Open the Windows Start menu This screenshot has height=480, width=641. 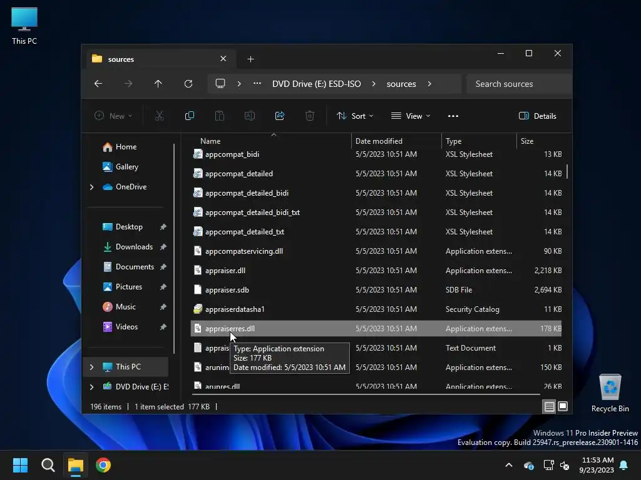point(20,465)
